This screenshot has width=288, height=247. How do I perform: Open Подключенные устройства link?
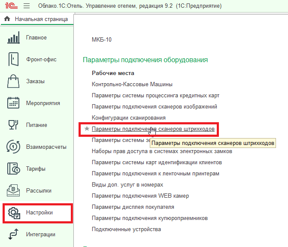126,229
